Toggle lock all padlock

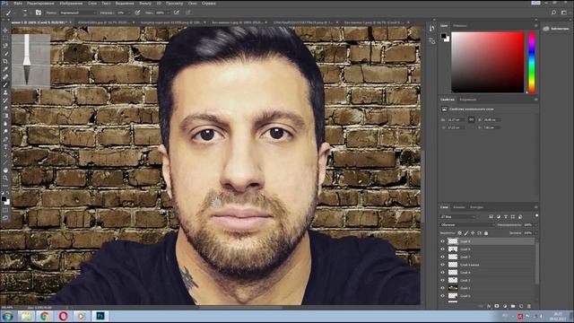click(486, 233)
